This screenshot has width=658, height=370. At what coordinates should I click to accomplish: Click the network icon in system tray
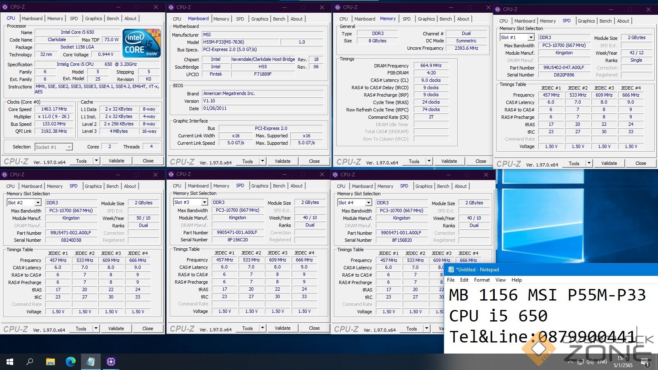[x=580, y=362]
